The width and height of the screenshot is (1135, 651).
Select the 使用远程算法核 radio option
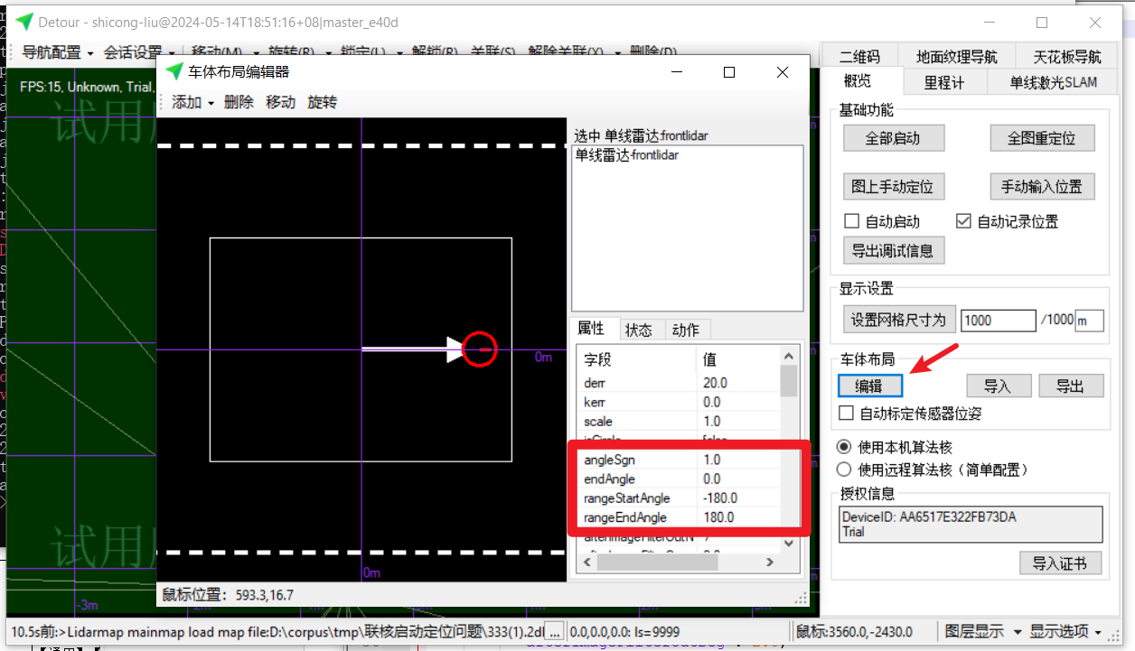coord(844,470)
